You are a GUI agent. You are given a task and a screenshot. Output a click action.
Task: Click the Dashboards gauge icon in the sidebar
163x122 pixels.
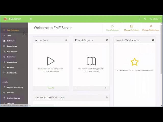[x=4, y=73]
